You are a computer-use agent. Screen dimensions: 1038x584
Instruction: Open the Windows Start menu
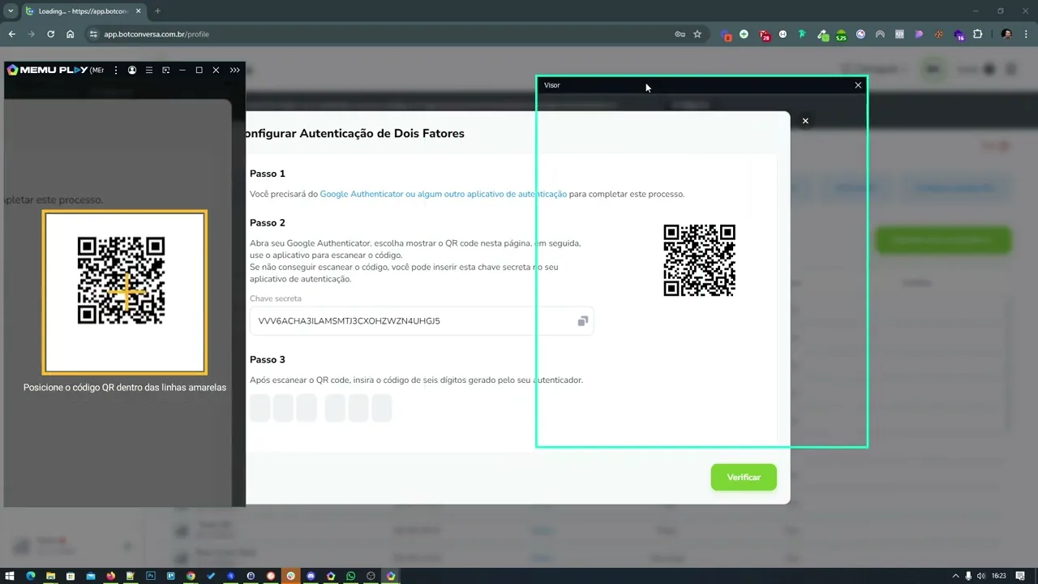[x=11, y=576]
